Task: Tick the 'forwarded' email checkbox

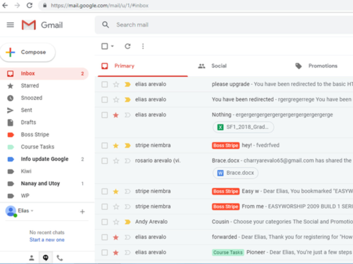Action: click(104, 237)
